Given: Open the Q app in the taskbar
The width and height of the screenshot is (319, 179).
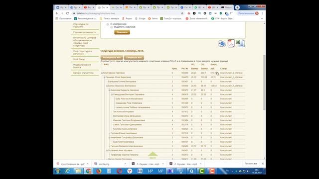Looking at the screenshot, I should click(191, 171).
